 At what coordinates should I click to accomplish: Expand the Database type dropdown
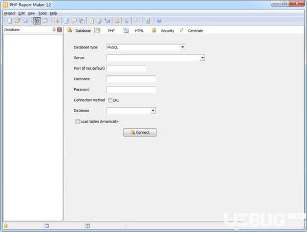click(183, 47)
